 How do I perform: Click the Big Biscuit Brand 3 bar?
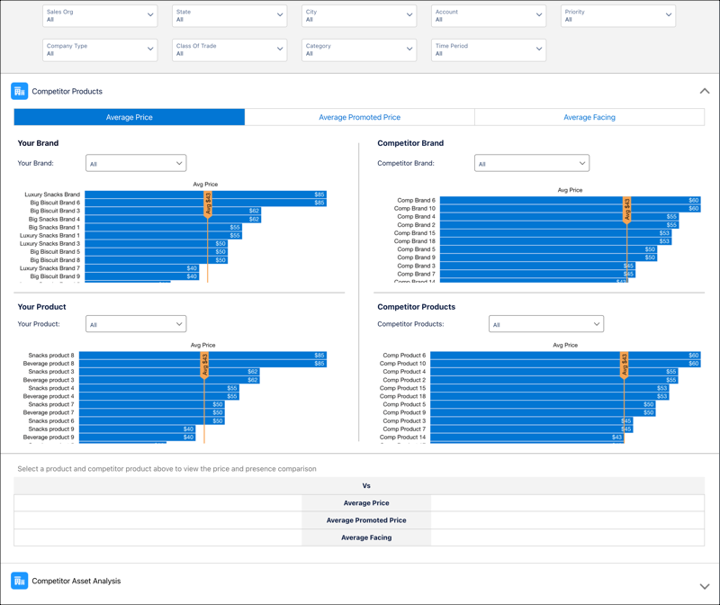tap(173, 211)
